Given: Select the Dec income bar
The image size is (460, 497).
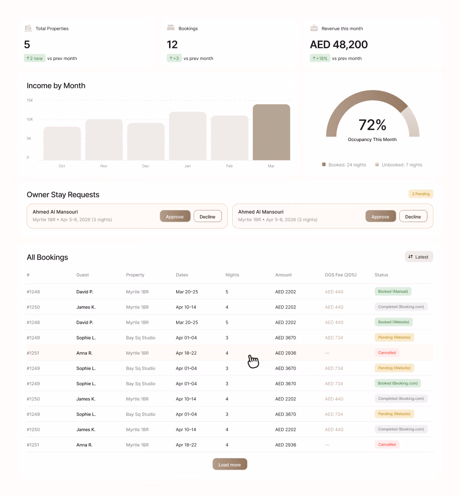Looking at the screenshot, I should click(146, 141).
